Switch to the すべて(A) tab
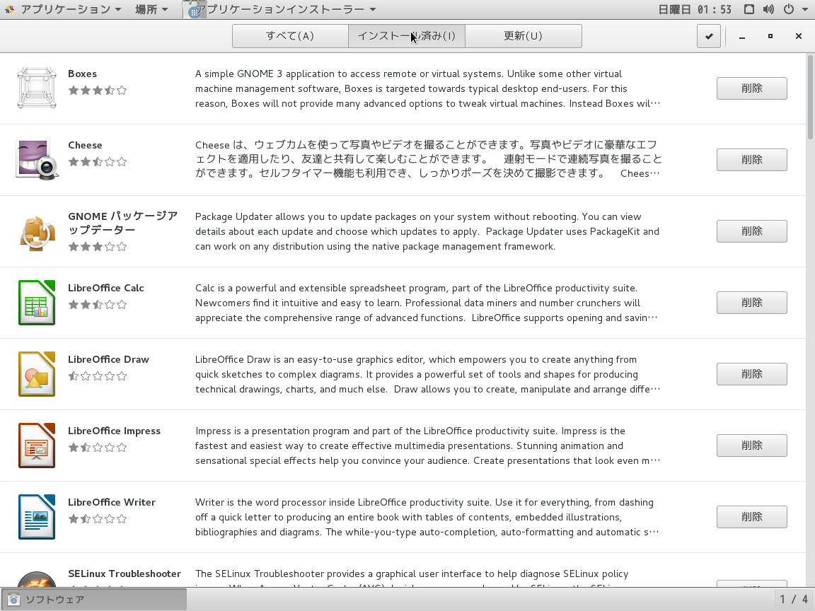This screenshot has width=815, height=611. (x=290, y=36)
